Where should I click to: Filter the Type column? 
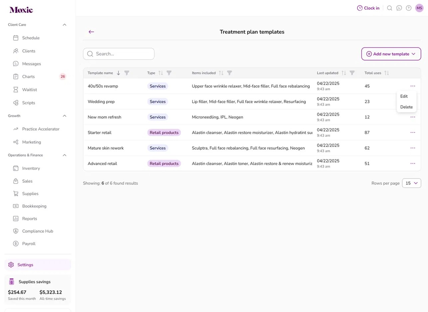[x=169, y=73]
